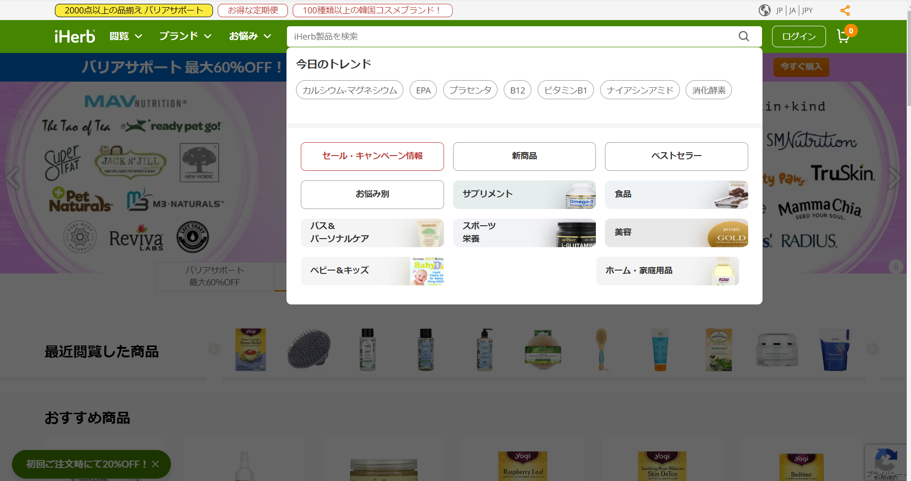Screen dimensions: 911x481
Task: Select the B12 trend tag
Action: click(518, 90)
